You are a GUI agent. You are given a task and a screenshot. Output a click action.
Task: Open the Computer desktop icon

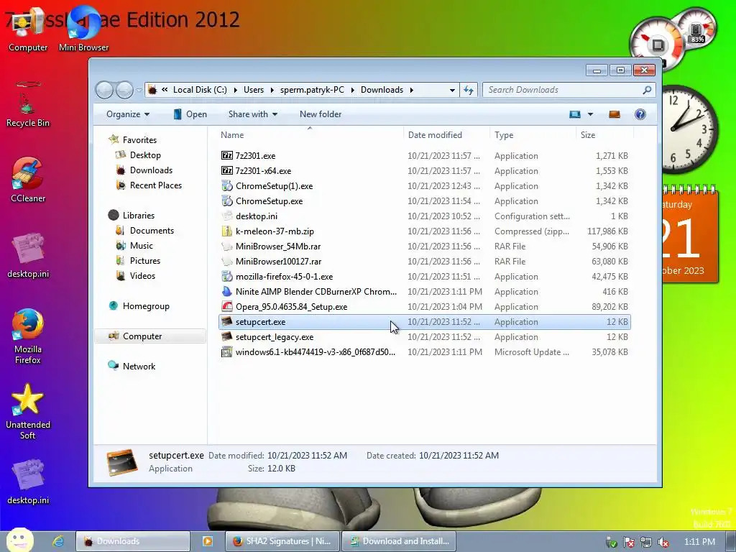[x=28, y=29]
